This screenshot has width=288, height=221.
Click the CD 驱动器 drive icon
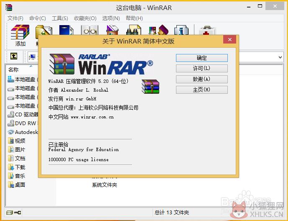tap(11, 114)
